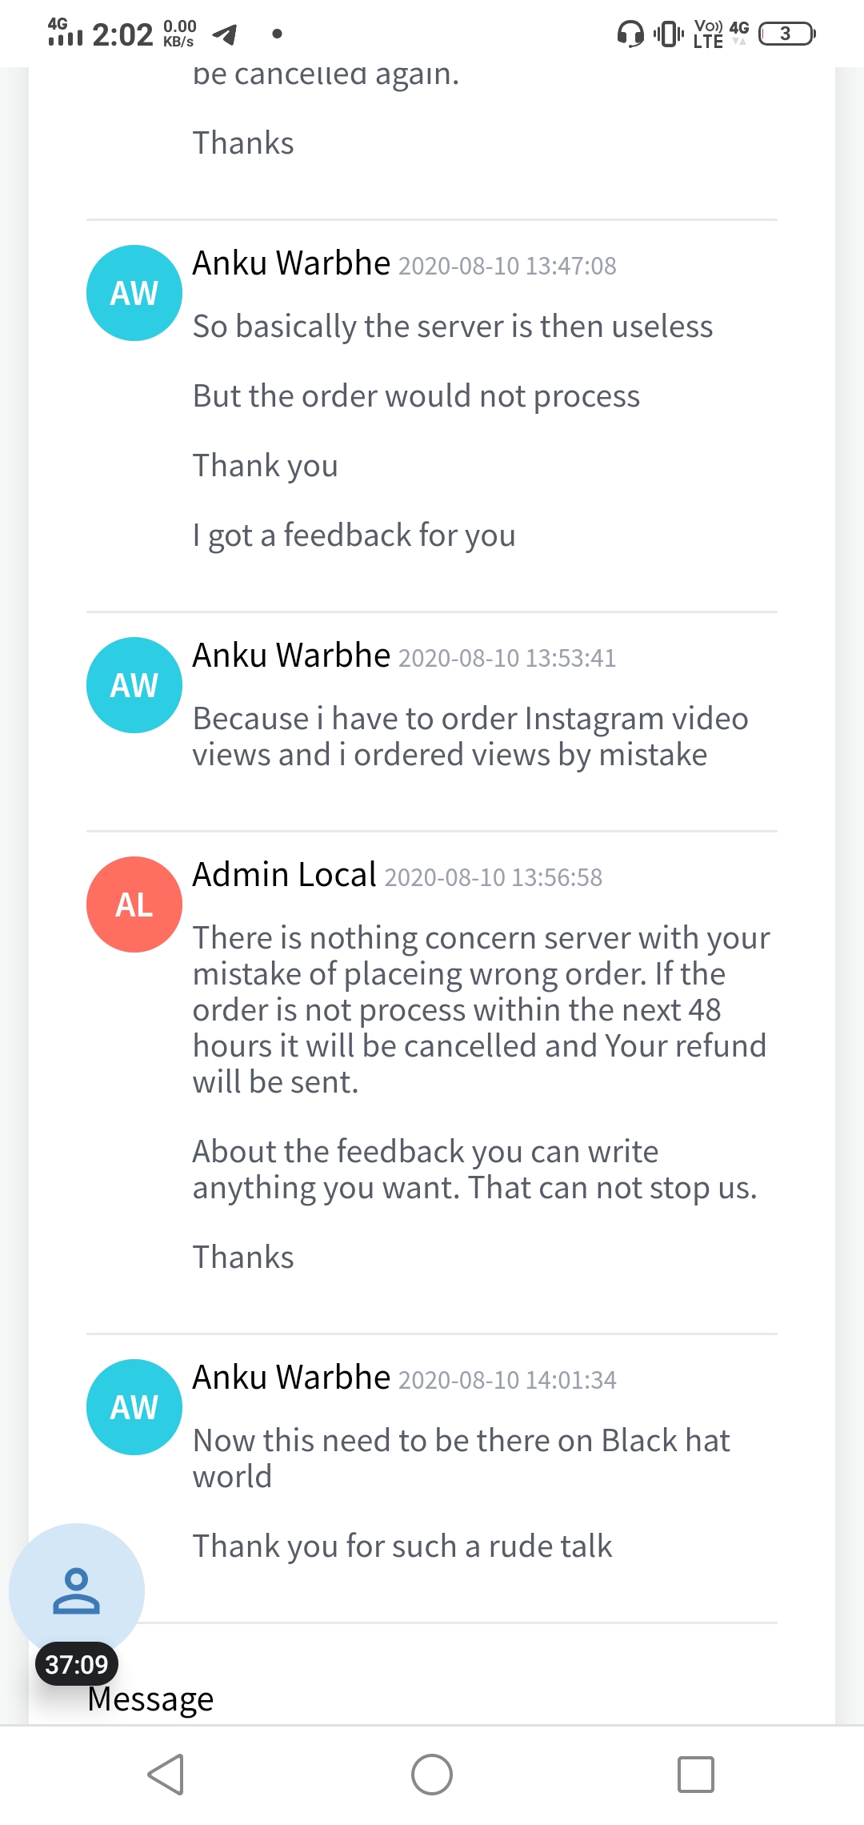This screenshot has width=864, height=1825.
Task: Tap the vibrate mode status icon
Action: click(x=669, y=34)
